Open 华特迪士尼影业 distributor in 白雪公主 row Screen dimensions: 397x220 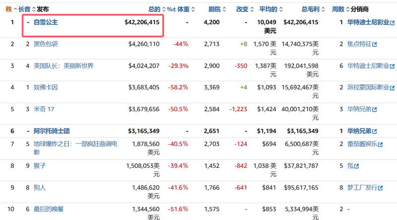click(368, 22)
